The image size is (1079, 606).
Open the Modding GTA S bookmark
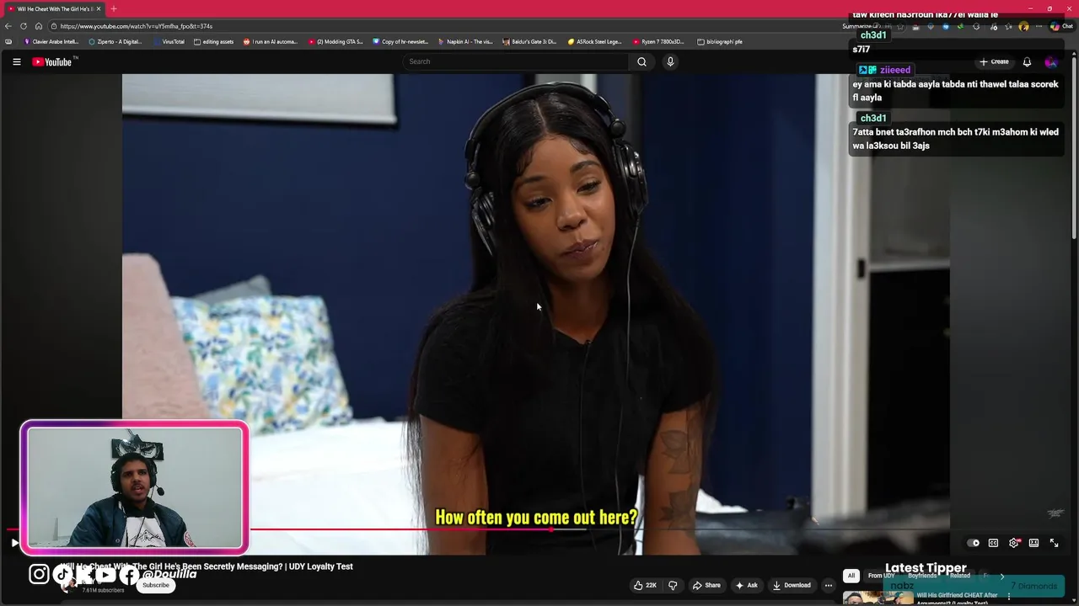point(336,41)
